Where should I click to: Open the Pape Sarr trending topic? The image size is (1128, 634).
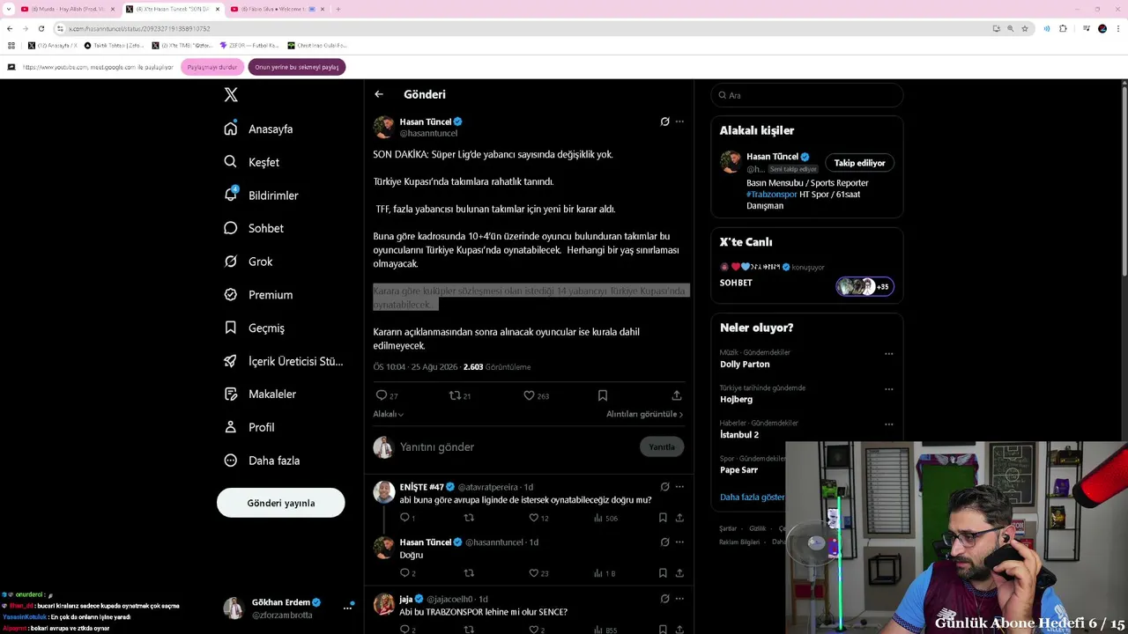coord(738,470)
